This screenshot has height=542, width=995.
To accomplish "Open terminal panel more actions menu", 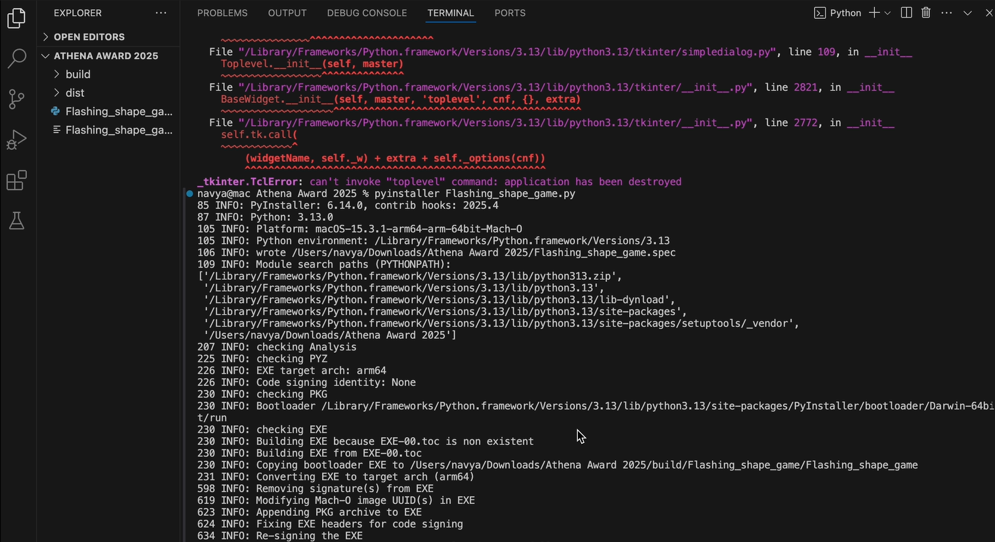I will click(946, 13).
